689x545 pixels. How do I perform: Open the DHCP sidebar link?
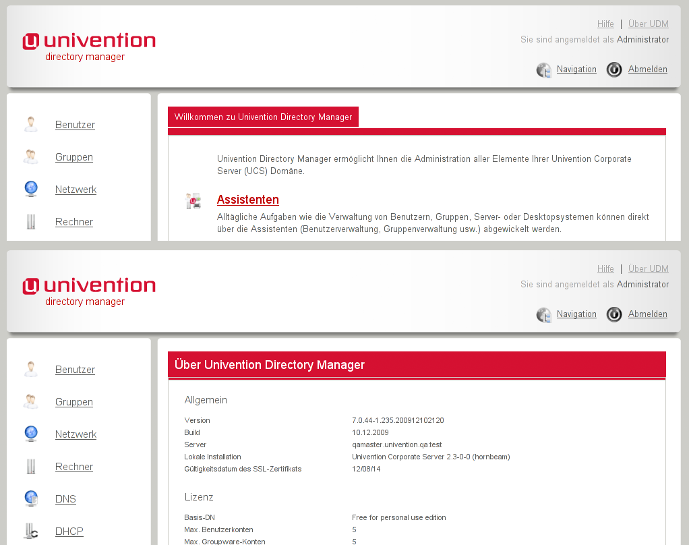(x=69, y=532)
